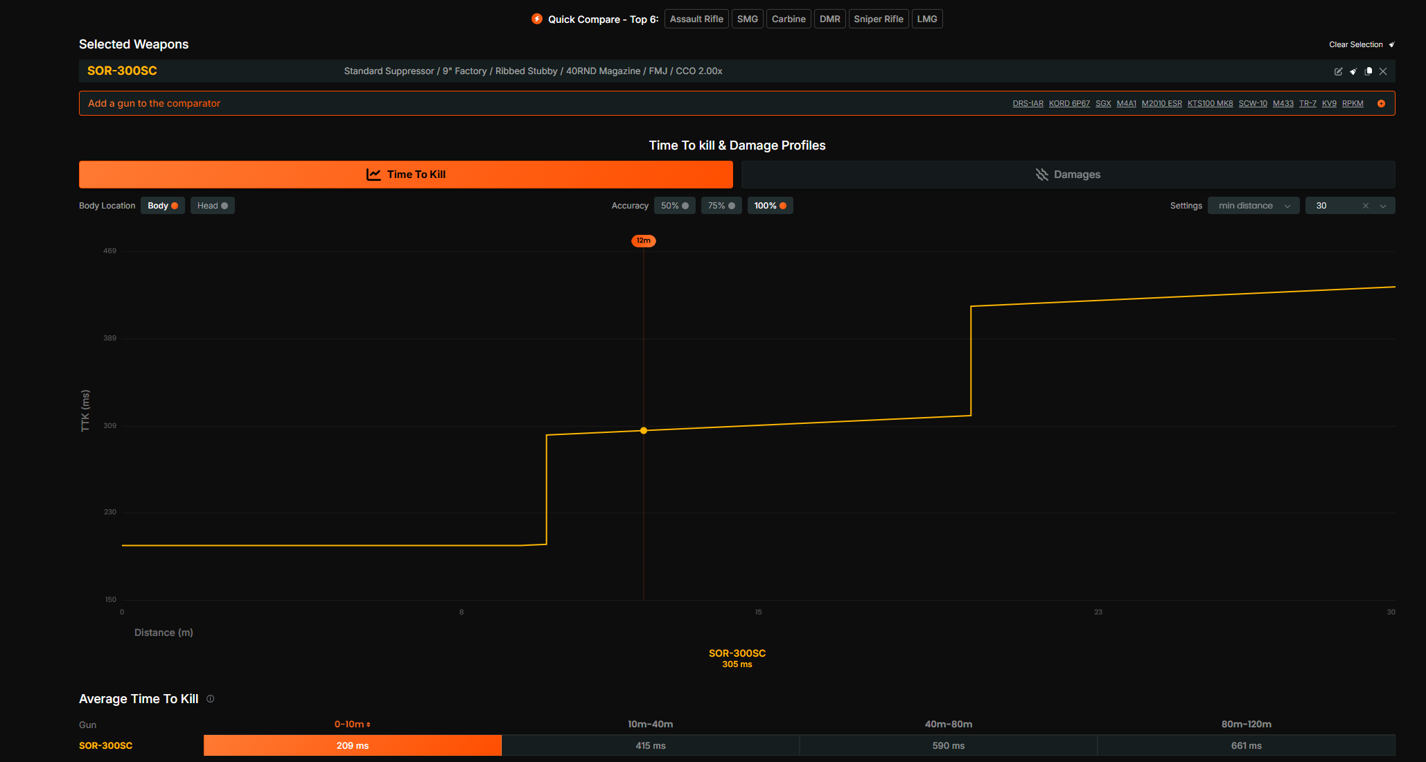The image size is (1426, 762).
Task: Switch to the Damages tab
Action: 1068,175
